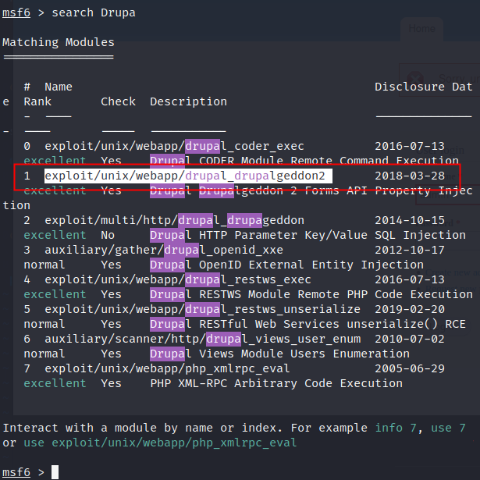Click 'Drupal RESTful Web Services unserialize() RCE'
The image size is (480, 480).
pos(308,324)
